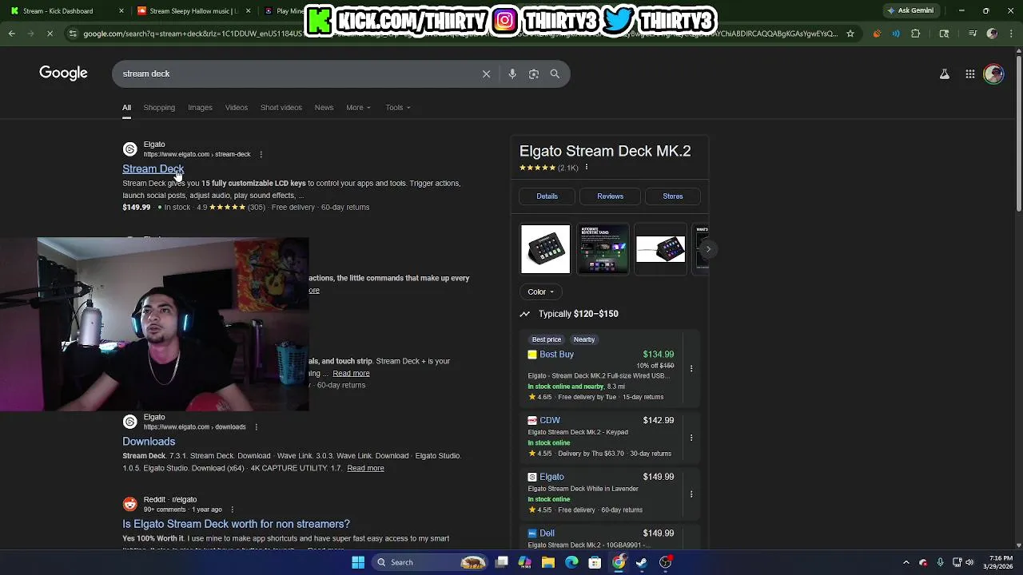Open the Elgato Downloads result link

coord(149,442)
